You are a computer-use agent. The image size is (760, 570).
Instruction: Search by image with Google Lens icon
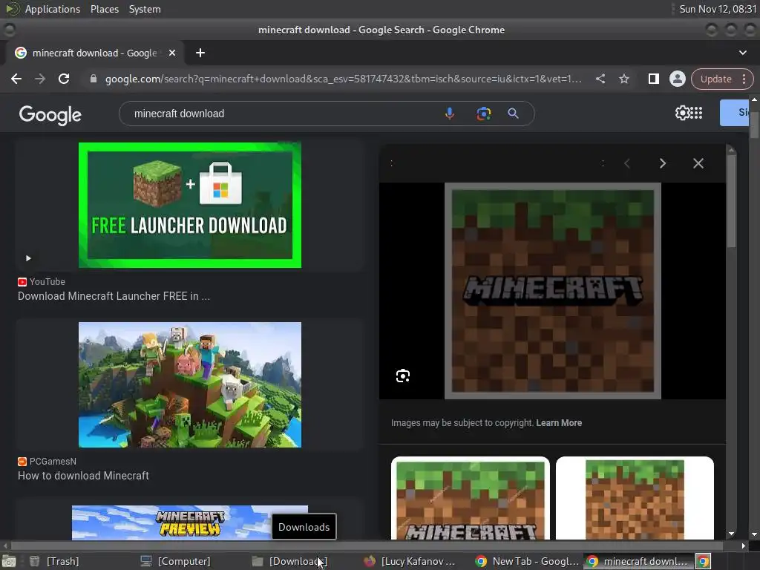point(483,114)
